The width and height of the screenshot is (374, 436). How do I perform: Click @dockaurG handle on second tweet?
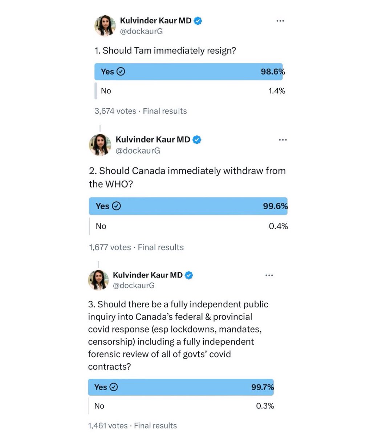pos(138,150)
